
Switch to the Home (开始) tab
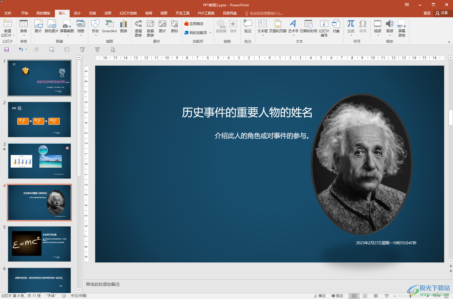[x=24, y=13]
